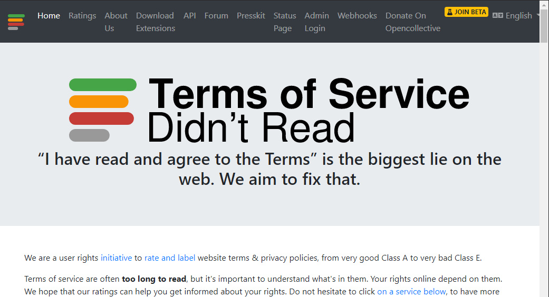Click the vertical scrollbar thumb
The height and width of the screenshot is (297, 549).
click(x=544, y=25)
